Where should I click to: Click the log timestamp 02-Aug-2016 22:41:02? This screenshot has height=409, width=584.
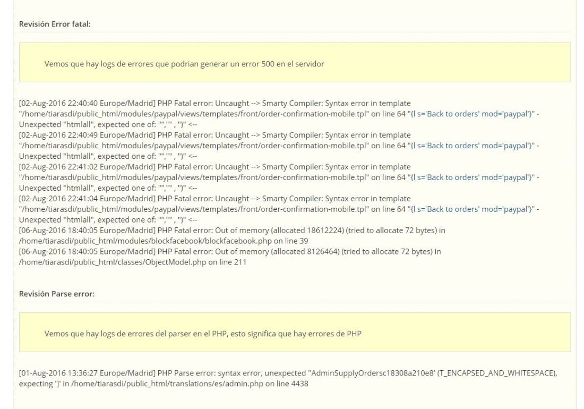(x=87, y=166)
